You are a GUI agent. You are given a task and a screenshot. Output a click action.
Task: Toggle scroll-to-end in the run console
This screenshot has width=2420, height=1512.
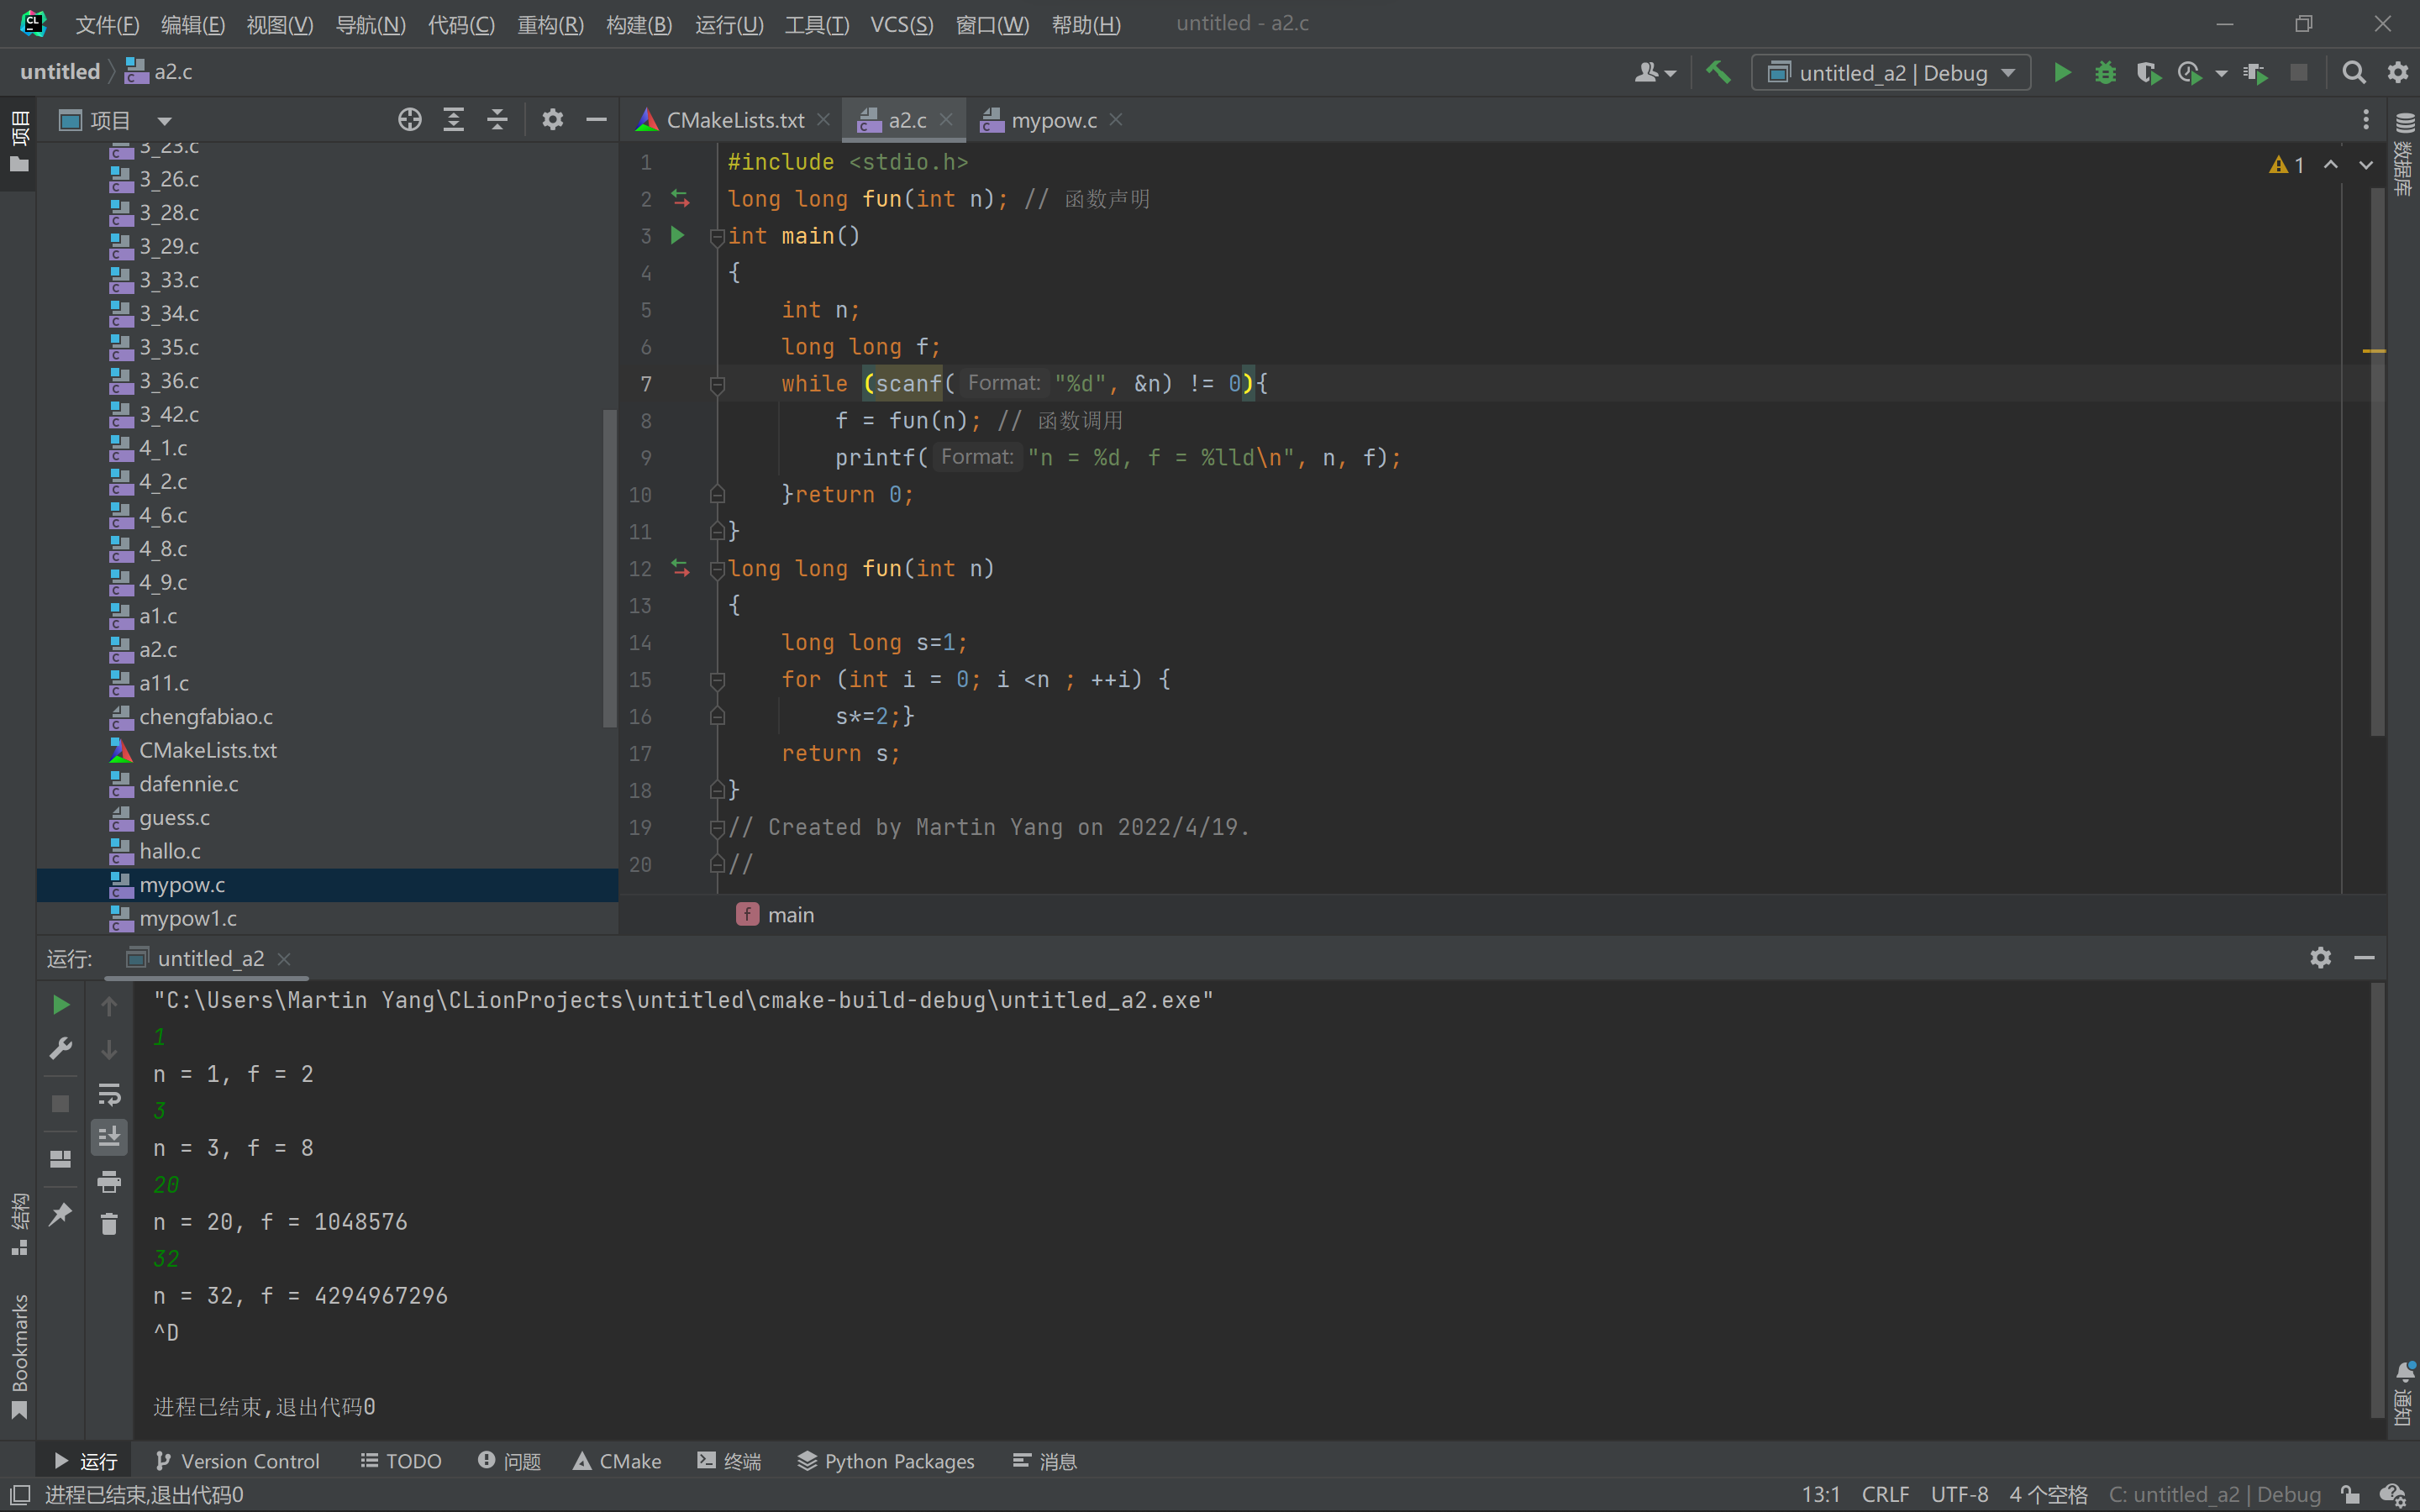tap(109, 1137)
